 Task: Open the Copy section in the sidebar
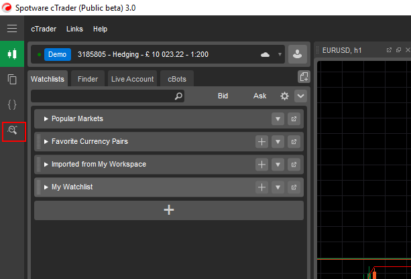[12, 79]
